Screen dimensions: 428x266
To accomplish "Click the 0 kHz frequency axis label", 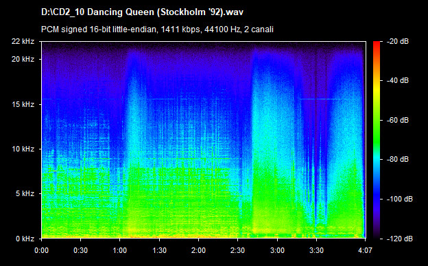I will coord(25,239).
